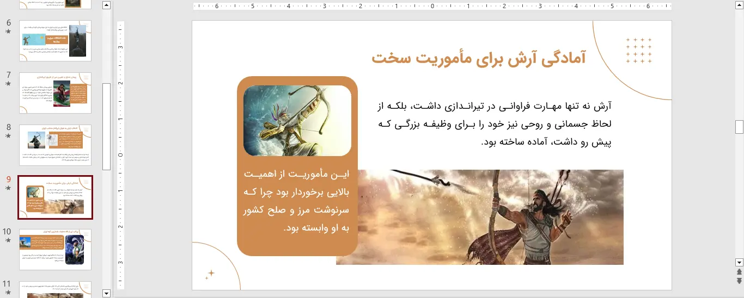This screenshot has height=298, width=744.
Task: Click scroll-up arrow of thumbnail panel
Action: pyautogui.click(x=106, y=5)
